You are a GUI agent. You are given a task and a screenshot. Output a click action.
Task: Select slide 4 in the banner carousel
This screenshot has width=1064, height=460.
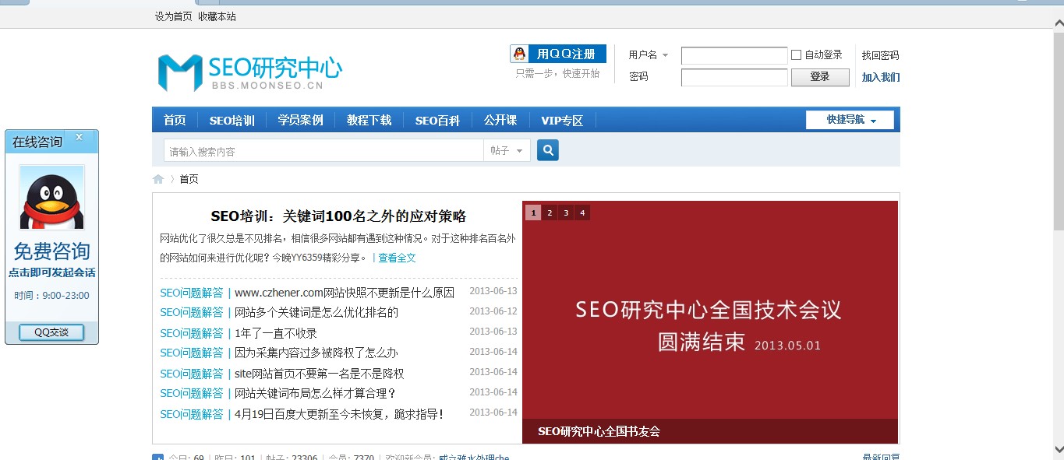(581, 212)
